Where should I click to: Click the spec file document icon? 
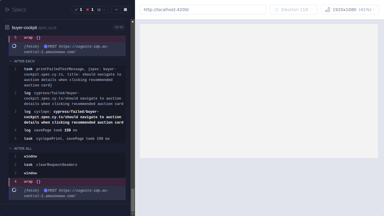tap(7, 28)
